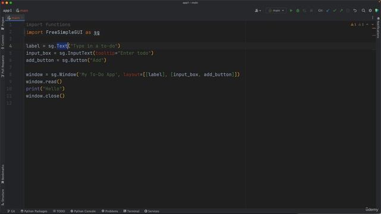This screenshot has height=214, width=381.
Task: Open the Services tool window
Action: (x=152, y=211)
